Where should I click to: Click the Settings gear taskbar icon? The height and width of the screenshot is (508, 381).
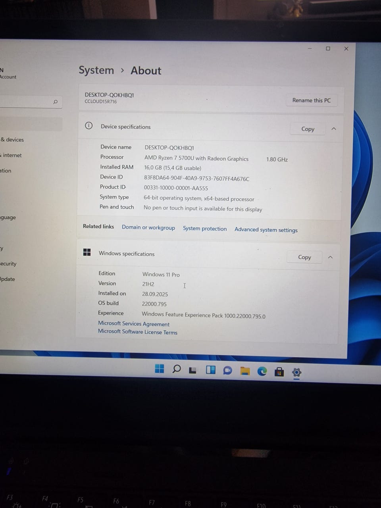(x=296, y=372)
